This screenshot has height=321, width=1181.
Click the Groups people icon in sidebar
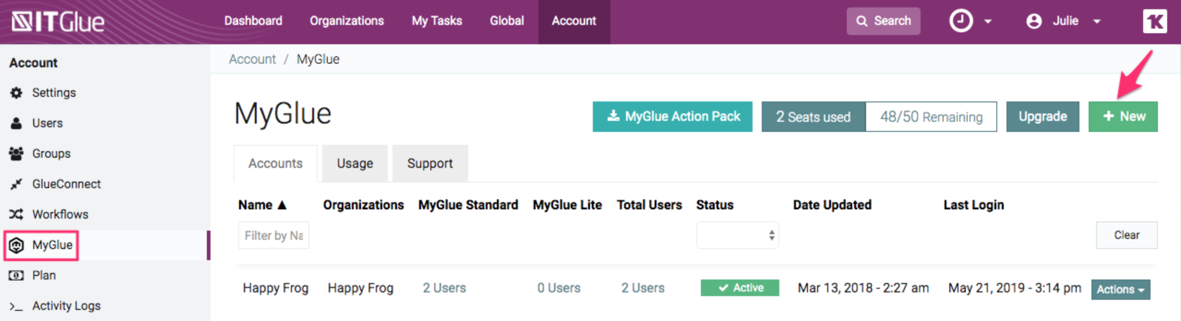pyautogui.click(x=16, y=154)
